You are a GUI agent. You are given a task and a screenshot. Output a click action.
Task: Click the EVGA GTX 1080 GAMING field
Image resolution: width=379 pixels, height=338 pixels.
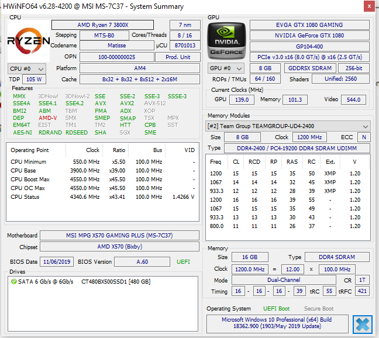(x=309, y=25)
